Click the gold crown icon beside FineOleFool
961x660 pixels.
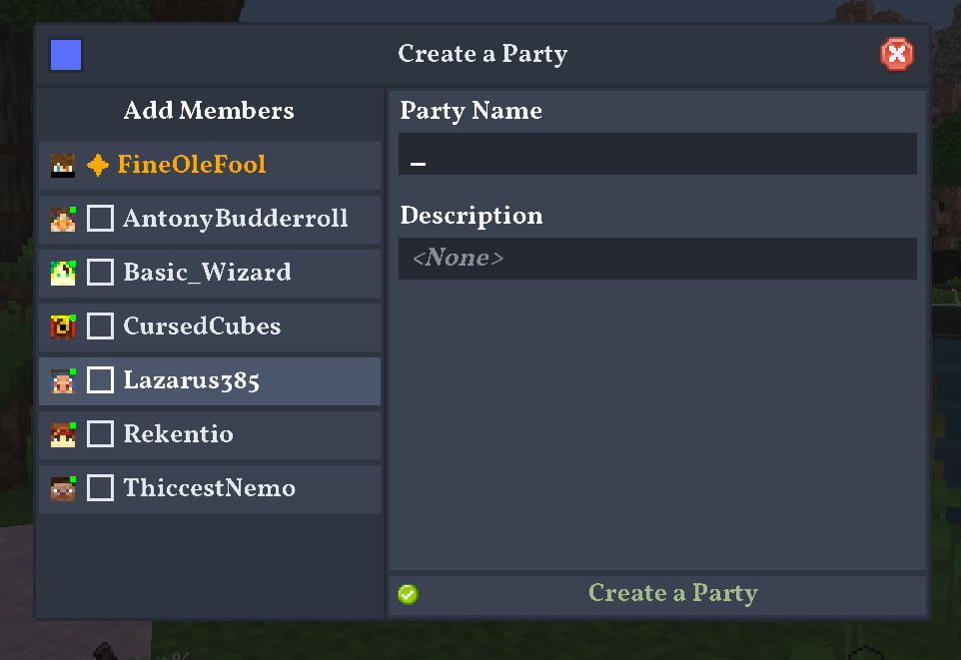[x=96, y=165]
